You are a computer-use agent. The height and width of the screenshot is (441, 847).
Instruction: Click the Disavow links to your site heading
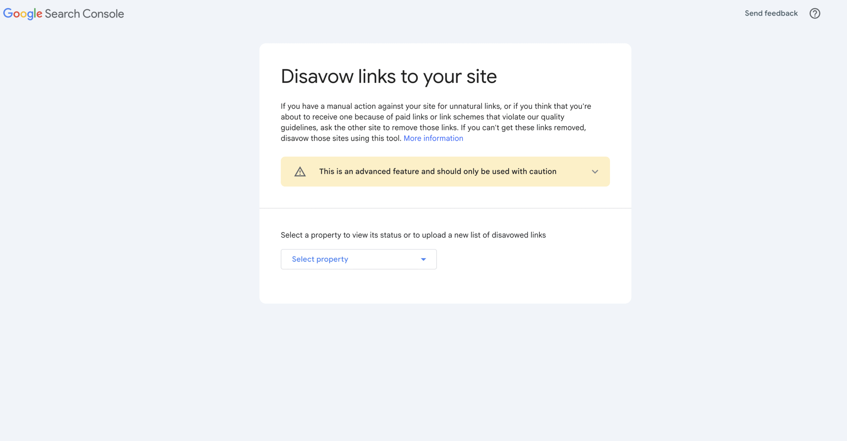coord(389,76)
